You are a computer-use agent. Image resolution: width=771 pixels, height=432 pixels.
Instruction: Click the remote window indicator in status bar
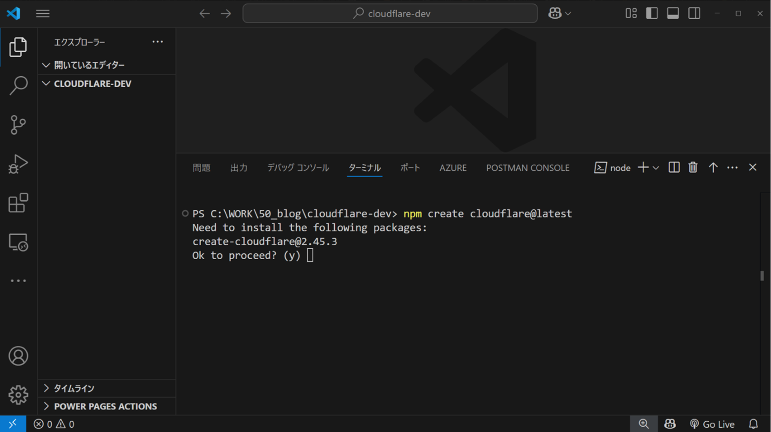12,424
